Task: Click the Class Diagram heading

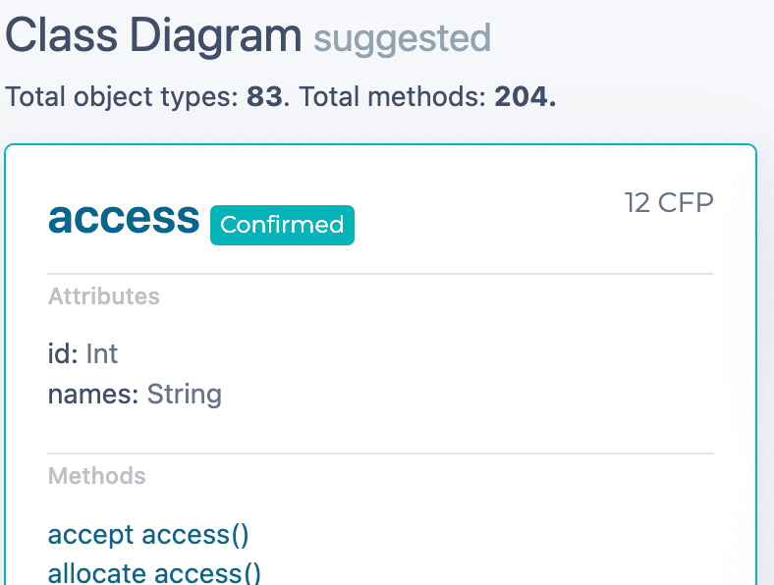Action: 153,35
